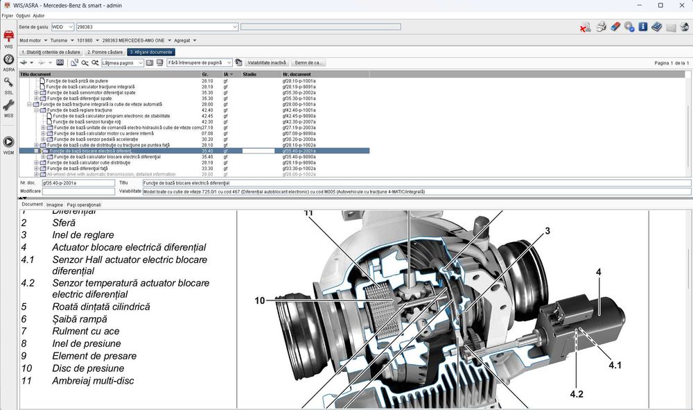693x410 pixels.
Task: Click the Titlu field with document title
Action: pyautogui.click(x=416, y=182)
